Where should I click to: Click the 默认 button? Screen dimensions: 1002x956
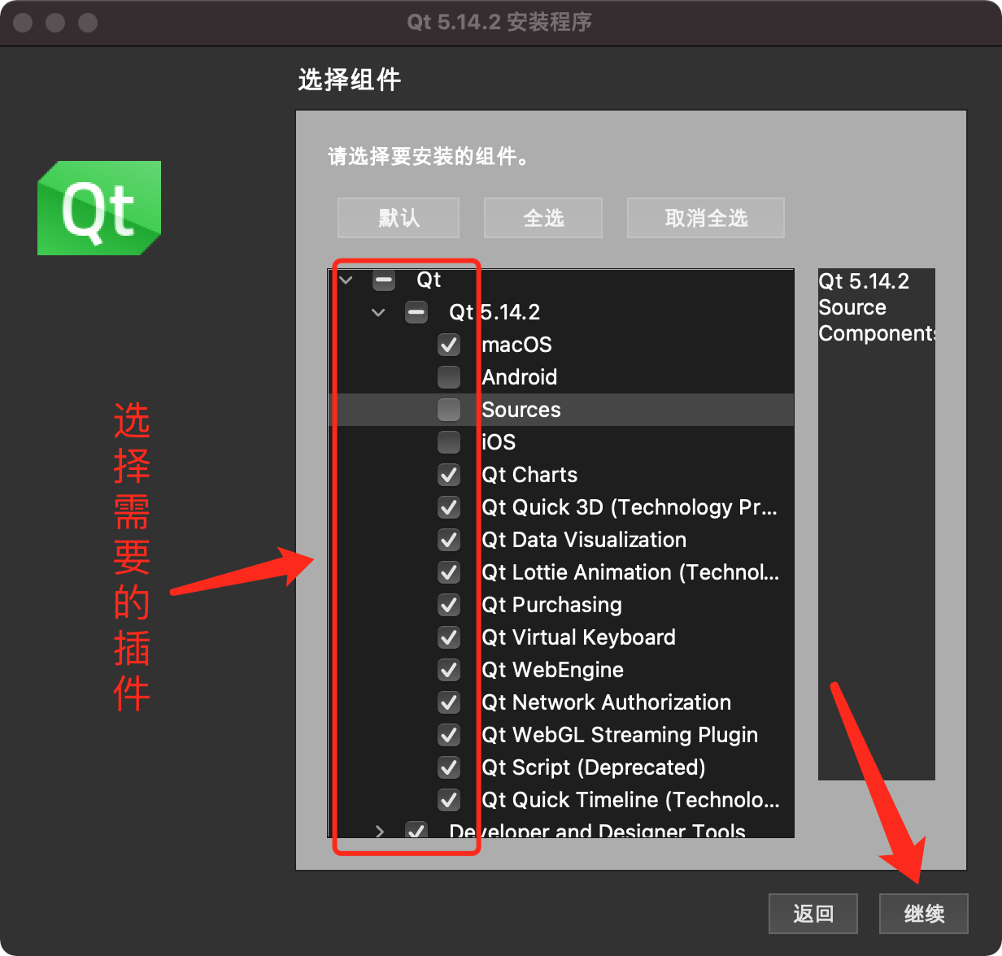tap(398, 217)
